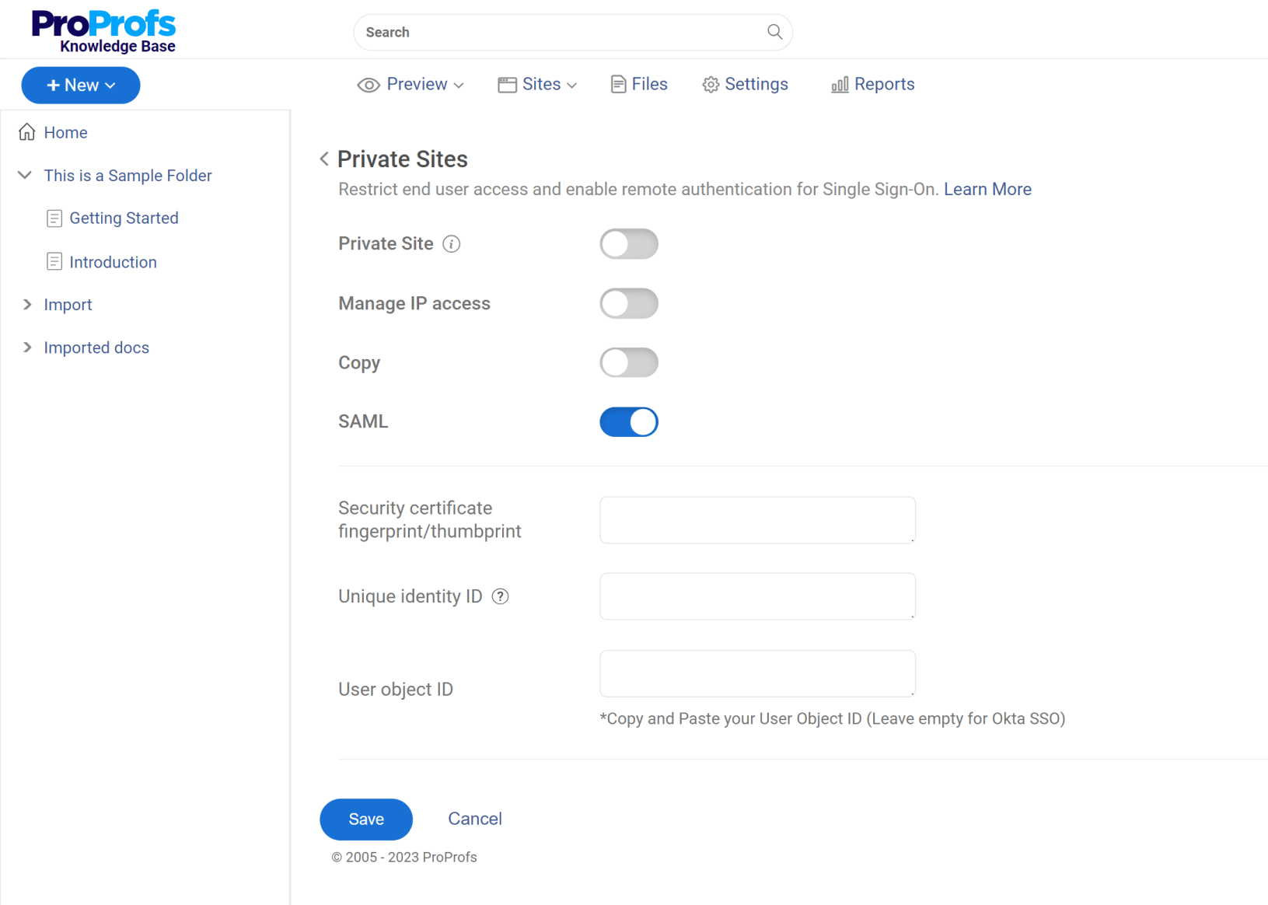Click the Getting Started page icon
The image size is (1268, 905).
[54, 218]
